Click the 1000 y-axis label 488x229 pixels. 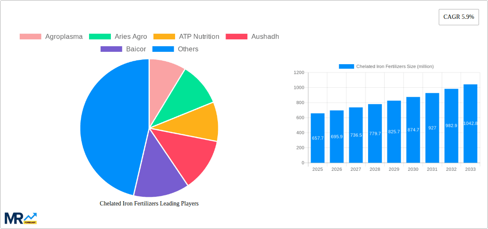coord(299,88)
